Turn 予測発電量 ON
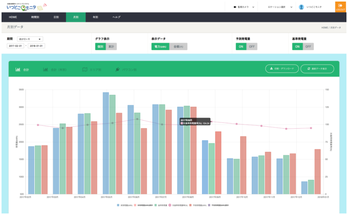The width and height of the screenshot is (348, 215). 241,46
